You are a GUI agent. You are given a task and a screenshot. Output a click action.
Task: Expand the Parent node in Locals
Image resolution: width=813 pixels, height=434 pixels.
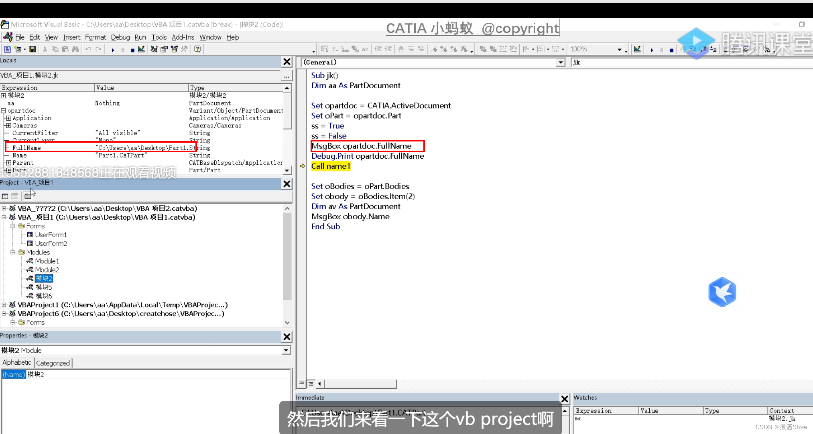(x=8, y=163)
